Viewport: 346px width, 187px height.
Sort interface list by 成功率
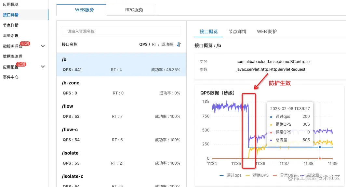(x=167, y=44)
